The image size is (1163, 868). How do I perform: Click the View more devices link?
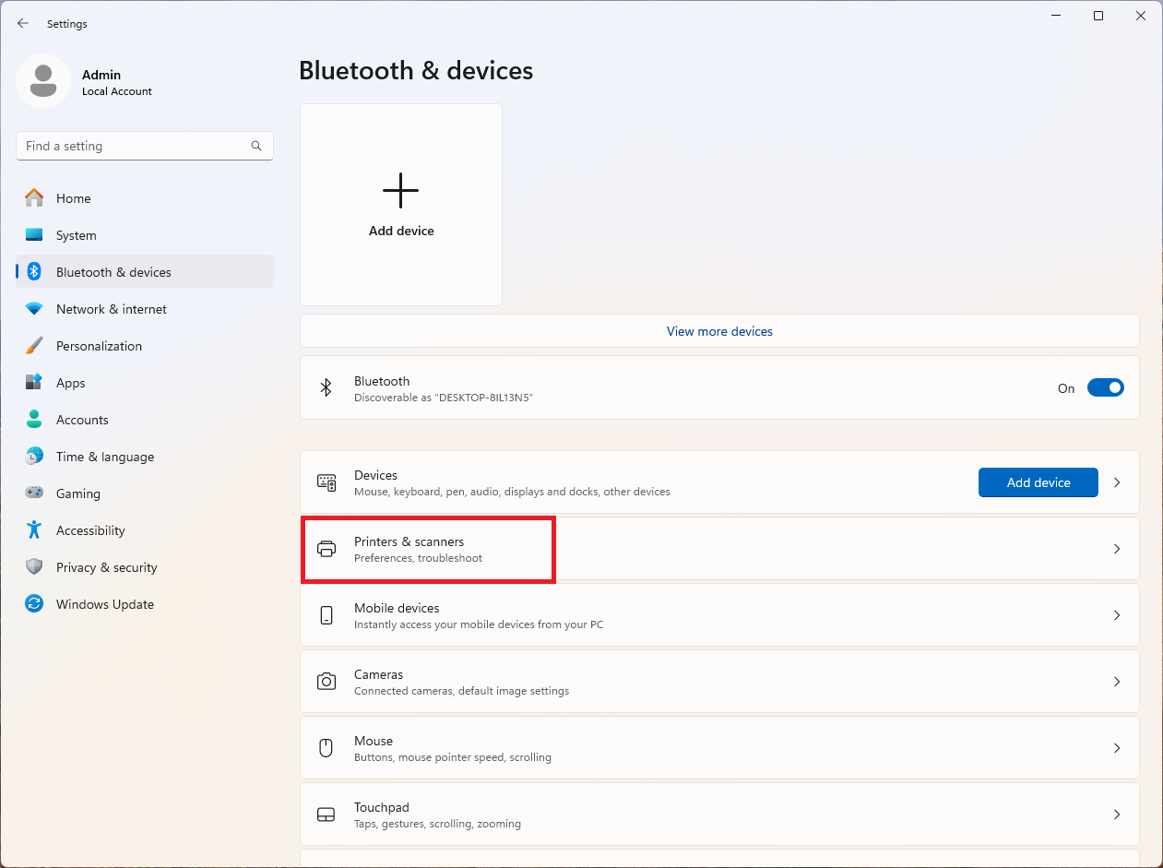[719, 331]
